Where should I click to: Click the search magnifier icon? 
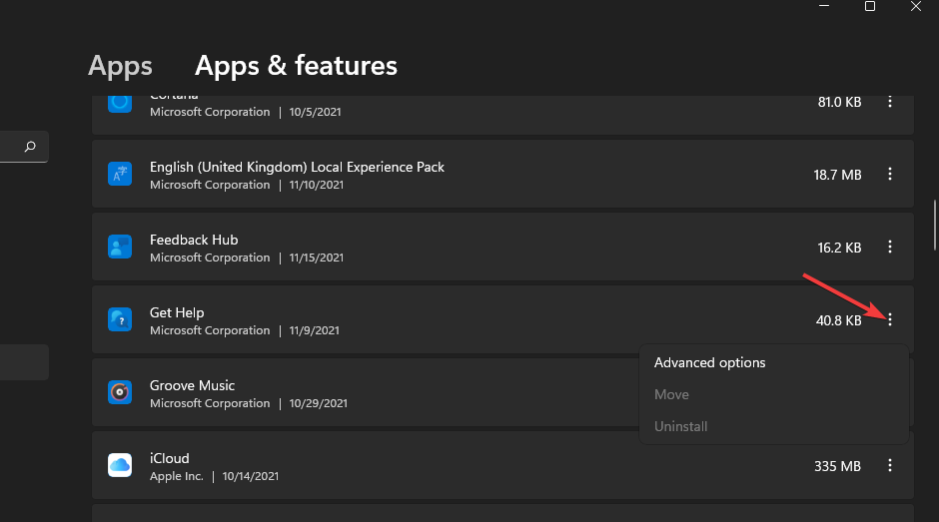click(30, 147)
